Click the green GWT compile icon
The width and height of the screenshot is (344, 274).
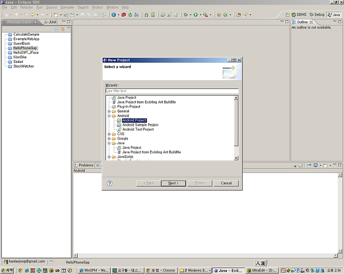pos(130,15)
